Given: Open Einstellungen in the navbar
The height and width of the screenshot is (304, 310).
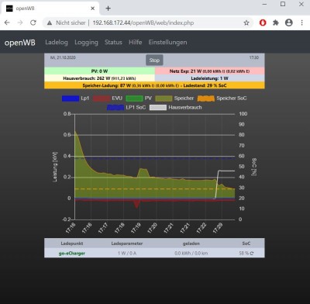Looking at the screenshot, I should coord(167,43).
